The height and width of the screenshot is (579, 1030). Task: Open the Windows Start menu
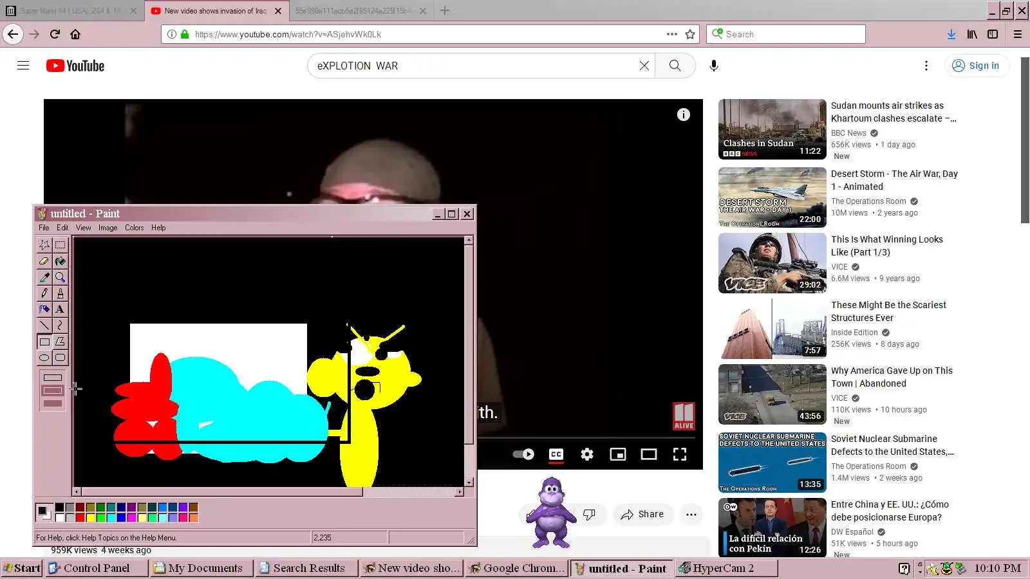point(22,568)
